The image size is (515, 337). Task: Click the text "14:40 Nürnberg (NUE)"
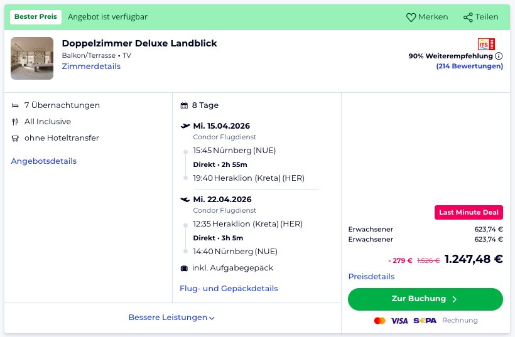pos(235,252)
